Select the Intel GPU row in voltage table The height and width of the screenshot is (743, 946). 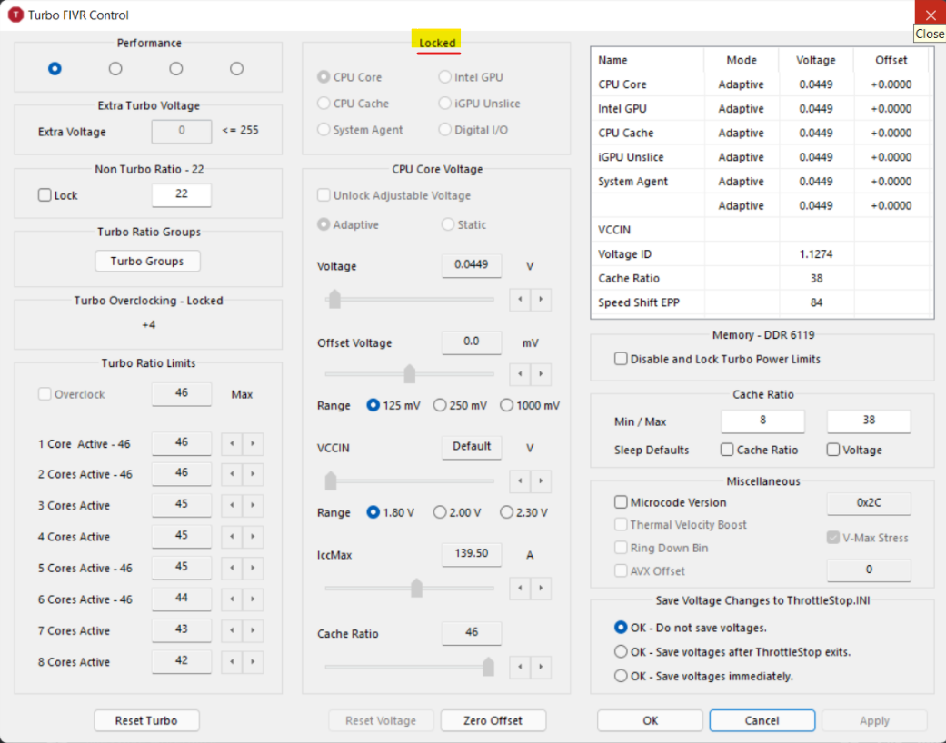pos(762,109)
